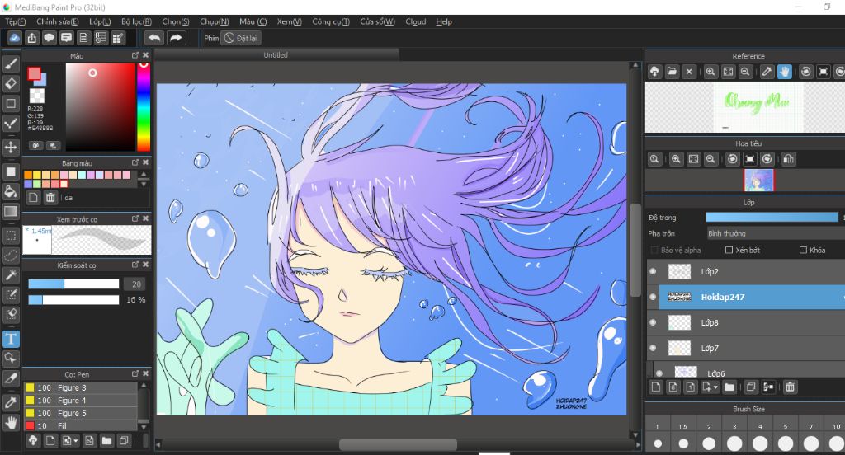Add new layer folder in Lớp panel

pyautogui.click(x=729, y=387)
